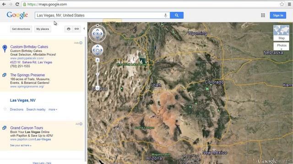This screenshot has height=164, width=293.
Task: Tilt view down with look-control down arrow
Action: 98,37
